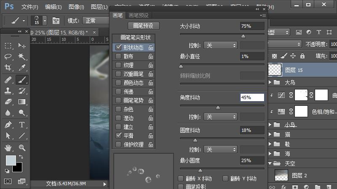Enable 翻转 Y 抖动 checkbox
The height and width of the screenshot is (189, 337).
(225, 178)
